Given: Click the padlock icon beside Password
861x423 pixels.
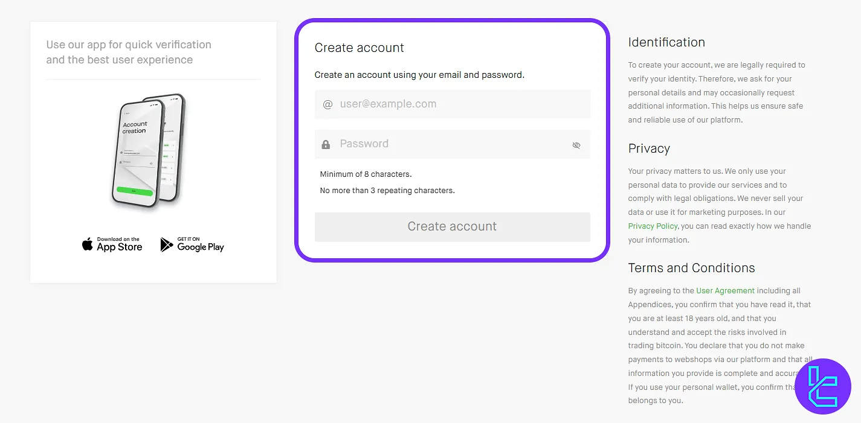Looking at the screenshot, I should (326, 144).
